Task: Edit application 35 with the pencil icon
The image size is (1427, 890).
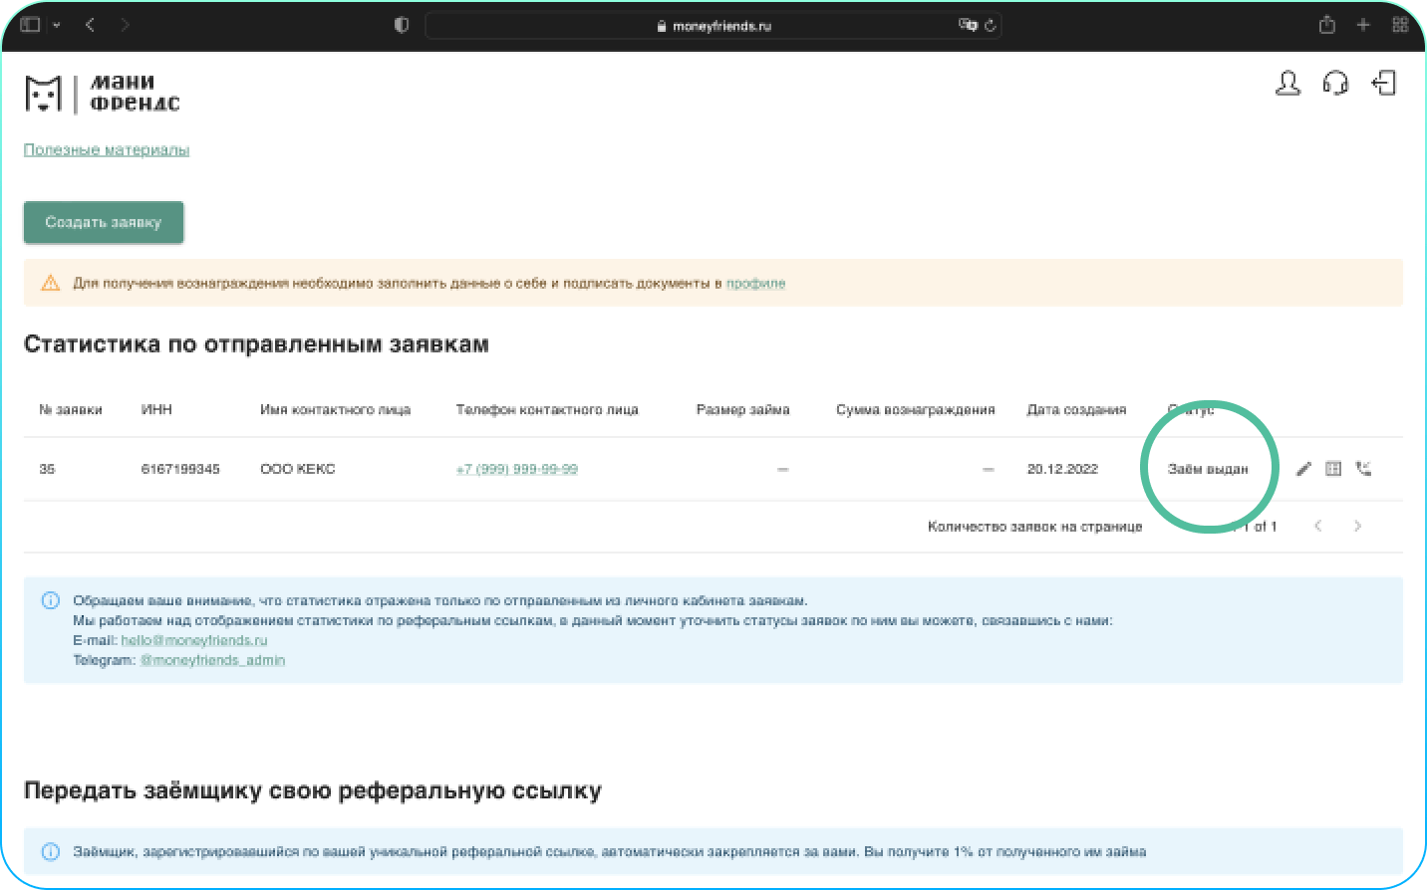Action: coord(1303,468)
